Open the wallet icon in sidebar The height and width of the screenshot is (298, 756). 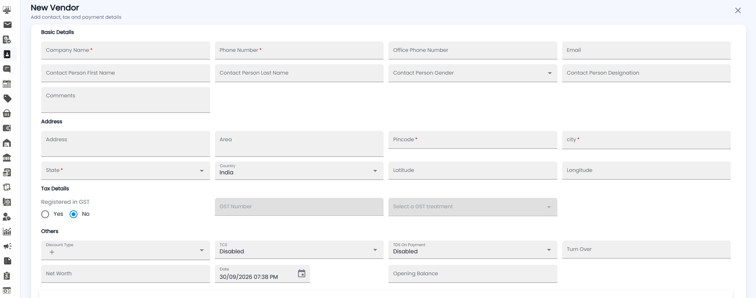[7, 128]
